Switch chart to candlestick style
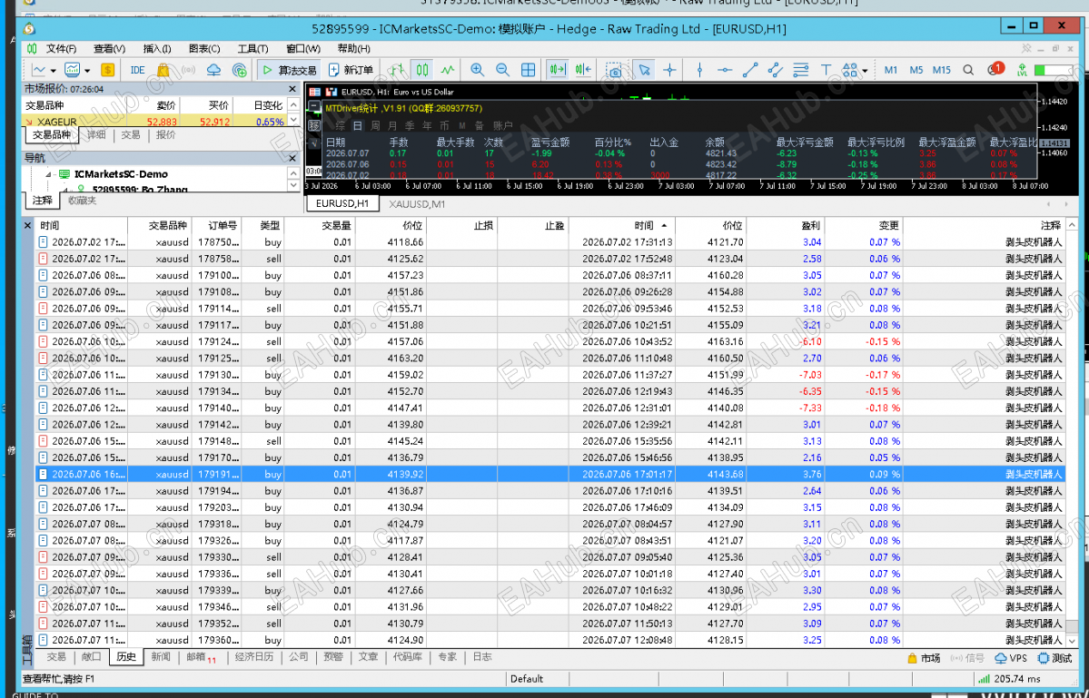 coord(422,70)
